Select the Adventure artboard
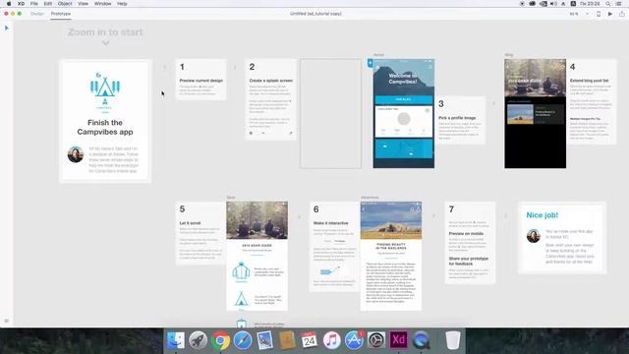The height and width of the screenshot is (354, 629). point(391,256)
